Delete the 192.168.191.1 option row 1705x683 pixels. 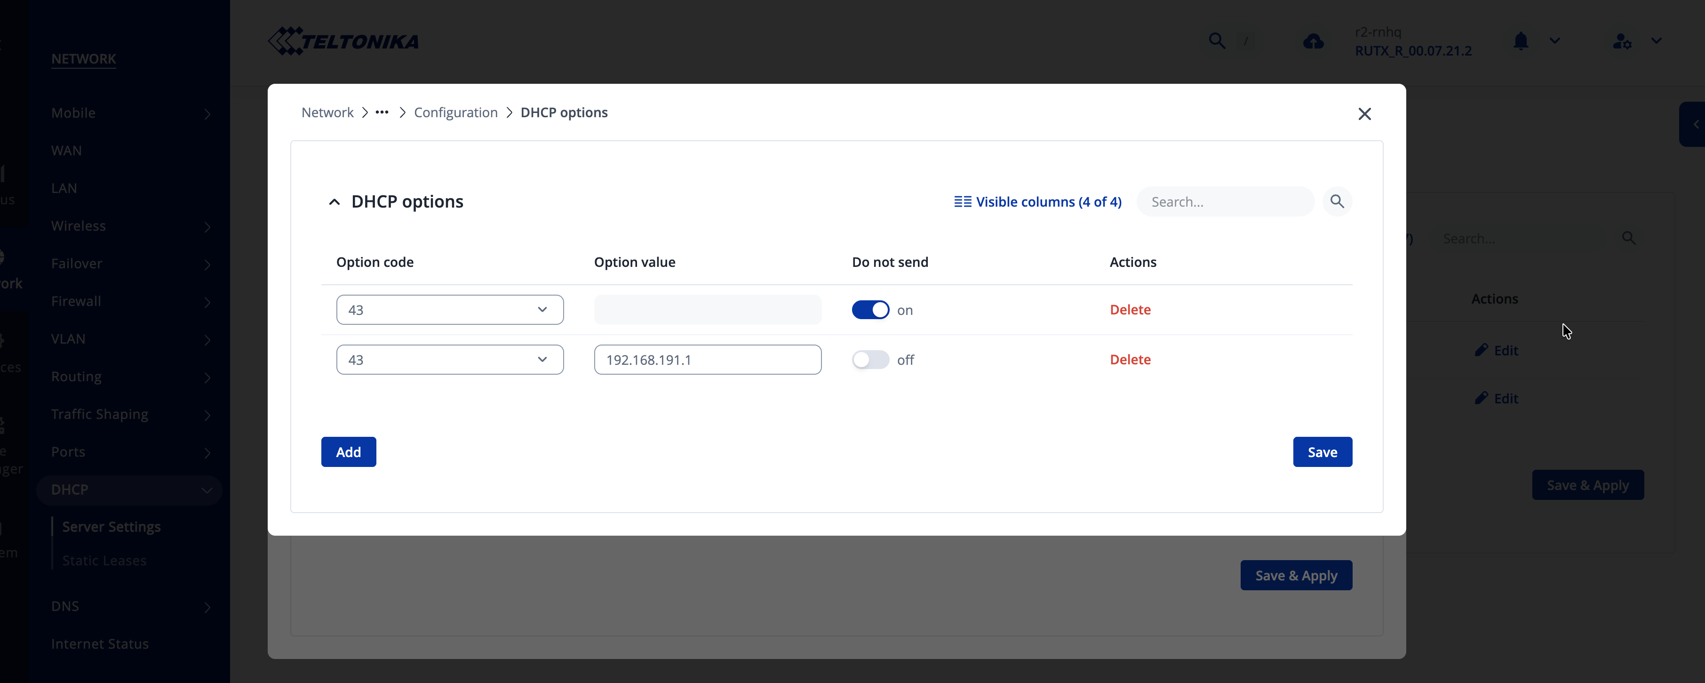pyautogui.click(x=1130, y=360)
